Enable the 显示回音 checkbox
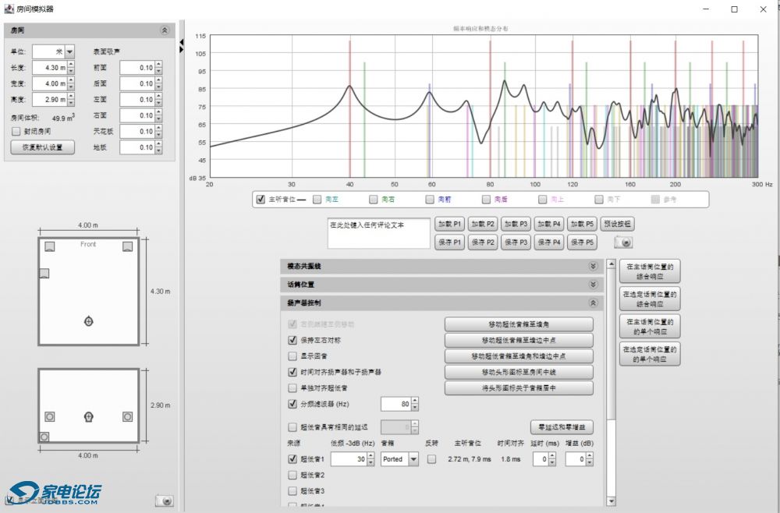 pos(292,356)
